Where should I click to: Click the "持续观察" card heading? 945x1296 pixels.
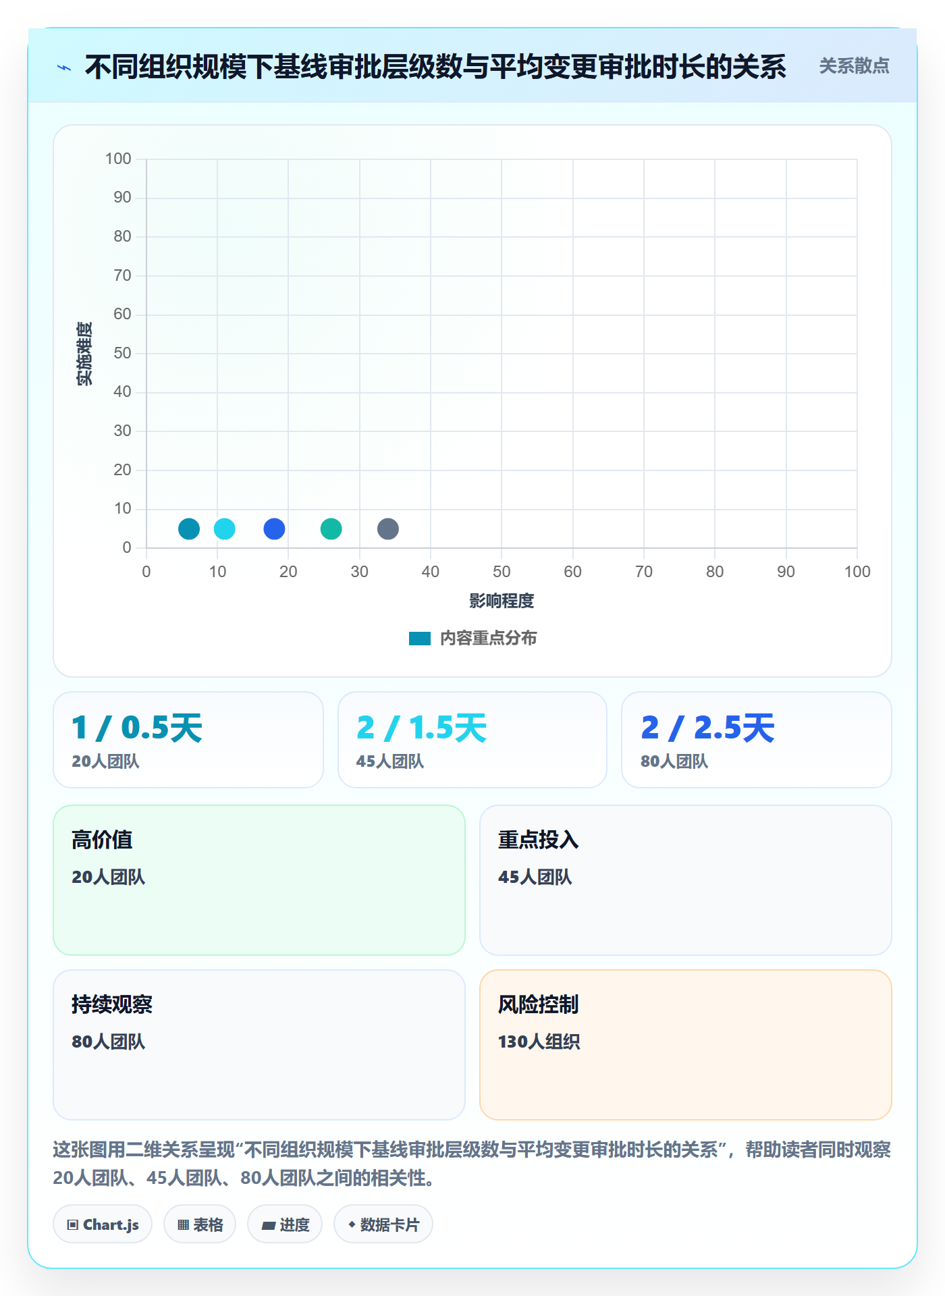[x=112, y=1004]
